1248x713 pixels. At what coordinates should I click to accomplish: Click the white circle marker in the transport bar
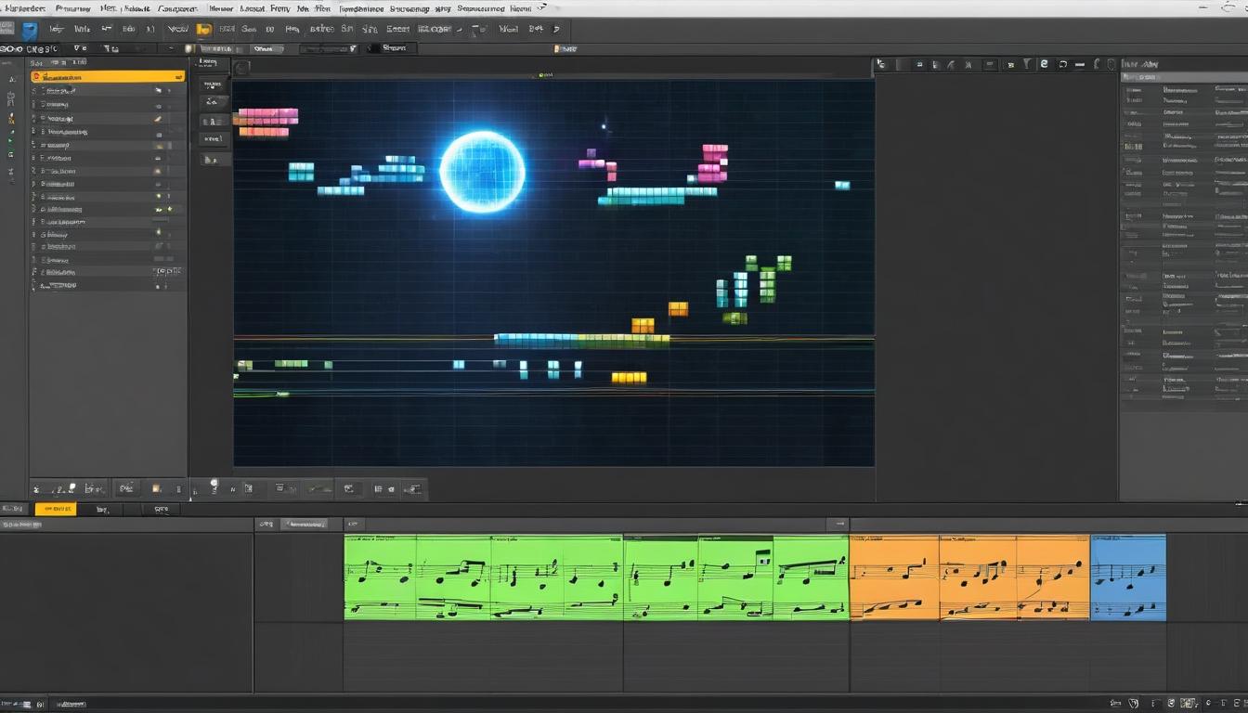click(214, 483)
